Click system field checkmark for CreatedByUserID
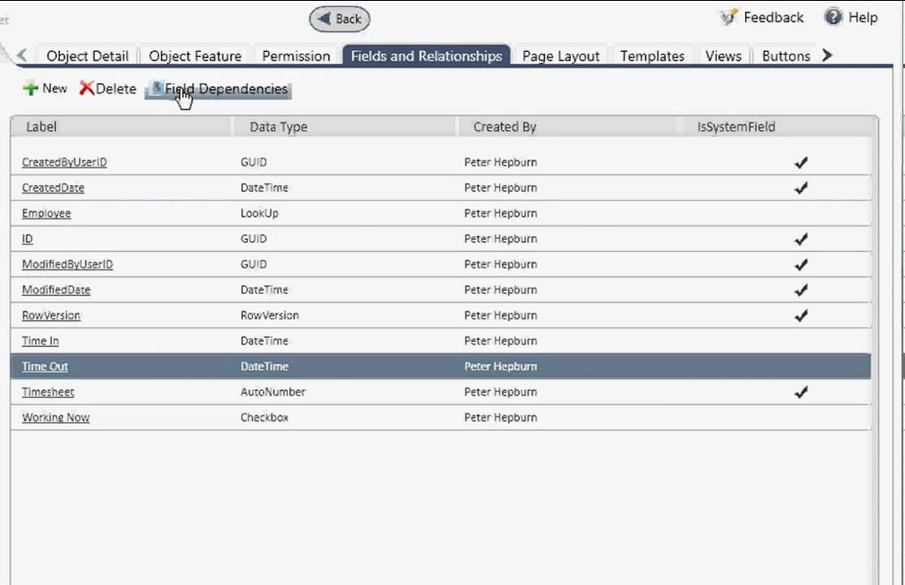Image resolution: width=905 pixels, height=585 pixels. (801, 162)
